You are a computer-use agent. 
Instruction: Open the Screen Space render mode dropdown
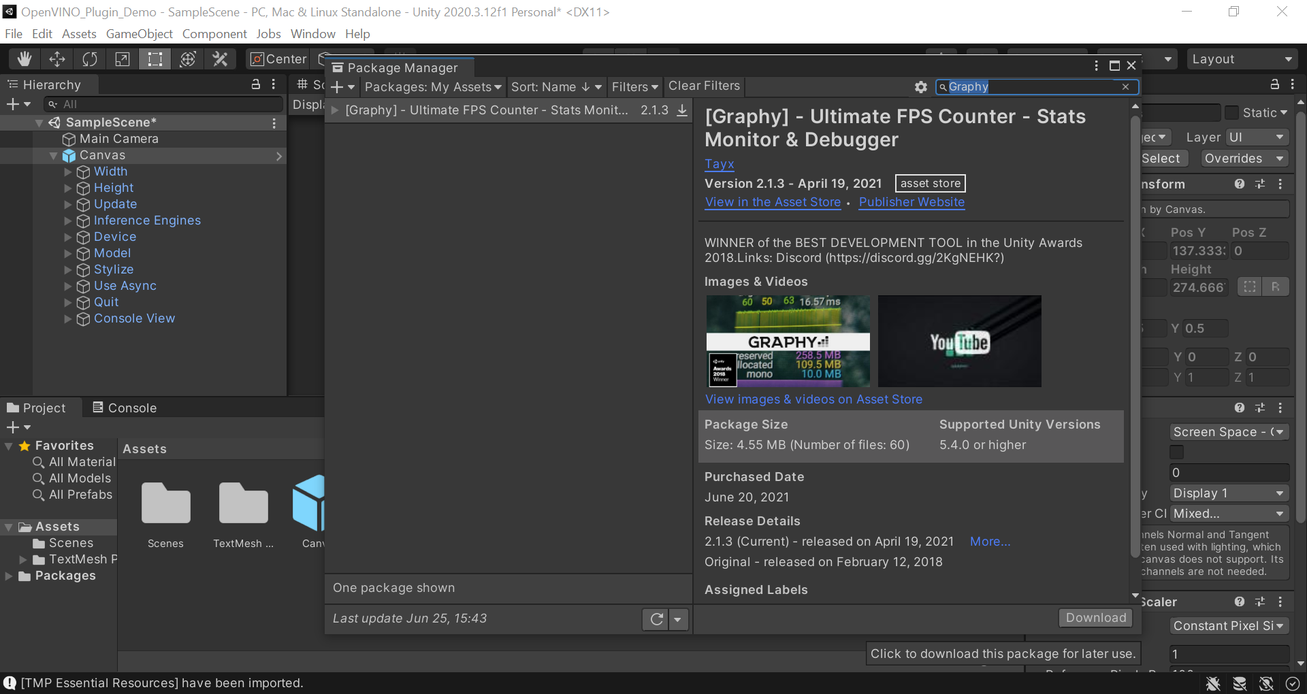tap(1229, 432)
